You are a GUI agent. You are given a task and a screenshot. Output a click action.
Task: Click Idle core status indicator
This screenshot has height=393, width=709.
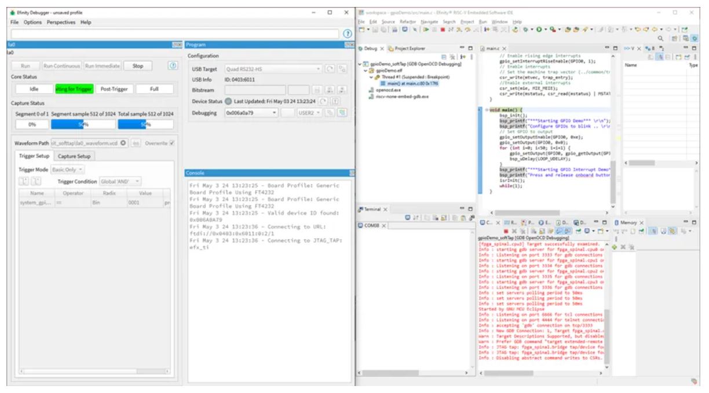(34, 89)
